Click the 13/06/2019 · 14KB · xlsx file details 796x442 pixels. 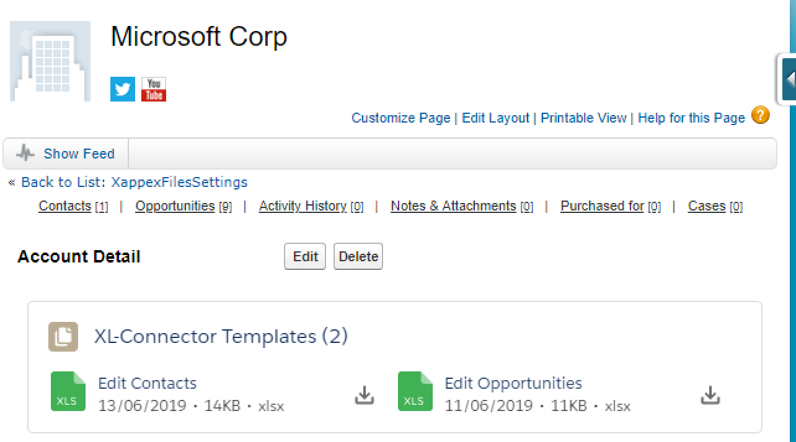191,406
